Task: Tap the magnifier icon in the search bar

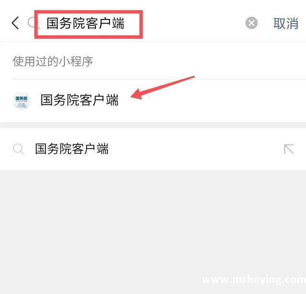Action: click(x=32, y=23)
